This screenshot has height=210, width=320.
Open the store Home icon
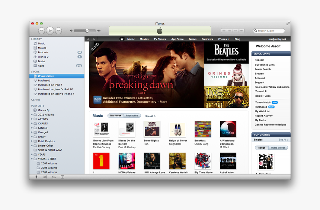122,39
